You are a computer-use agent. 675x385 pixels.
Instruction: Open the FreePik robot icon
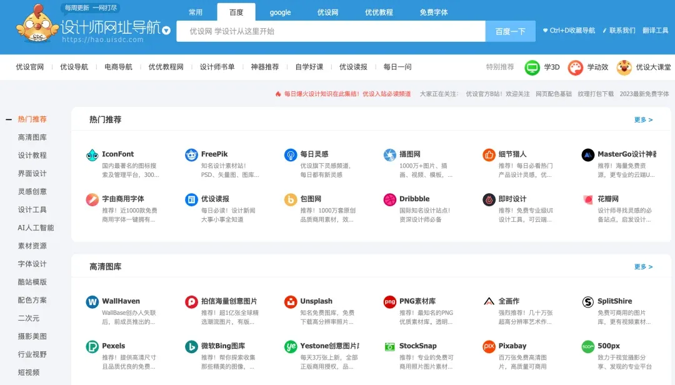pos(191,154)
